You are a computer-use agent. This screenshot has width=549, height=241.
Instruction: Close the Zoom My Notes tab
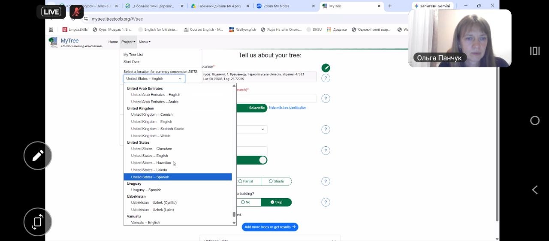tap(314, 6)
